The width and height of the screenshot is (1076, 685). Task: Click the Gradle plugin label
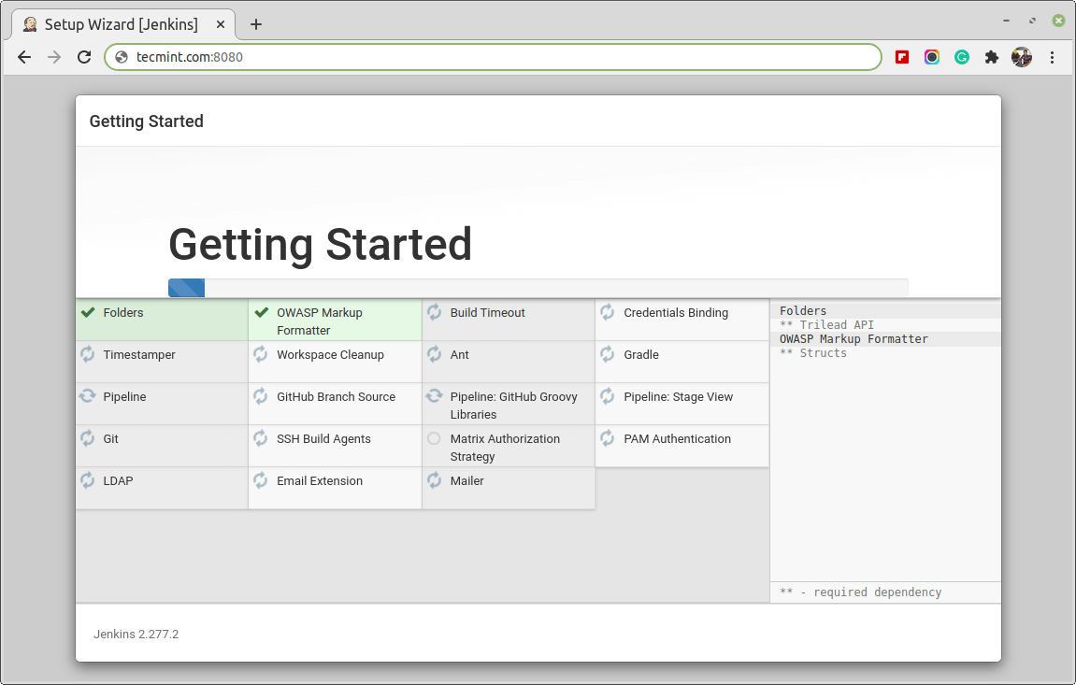(641, 354)
